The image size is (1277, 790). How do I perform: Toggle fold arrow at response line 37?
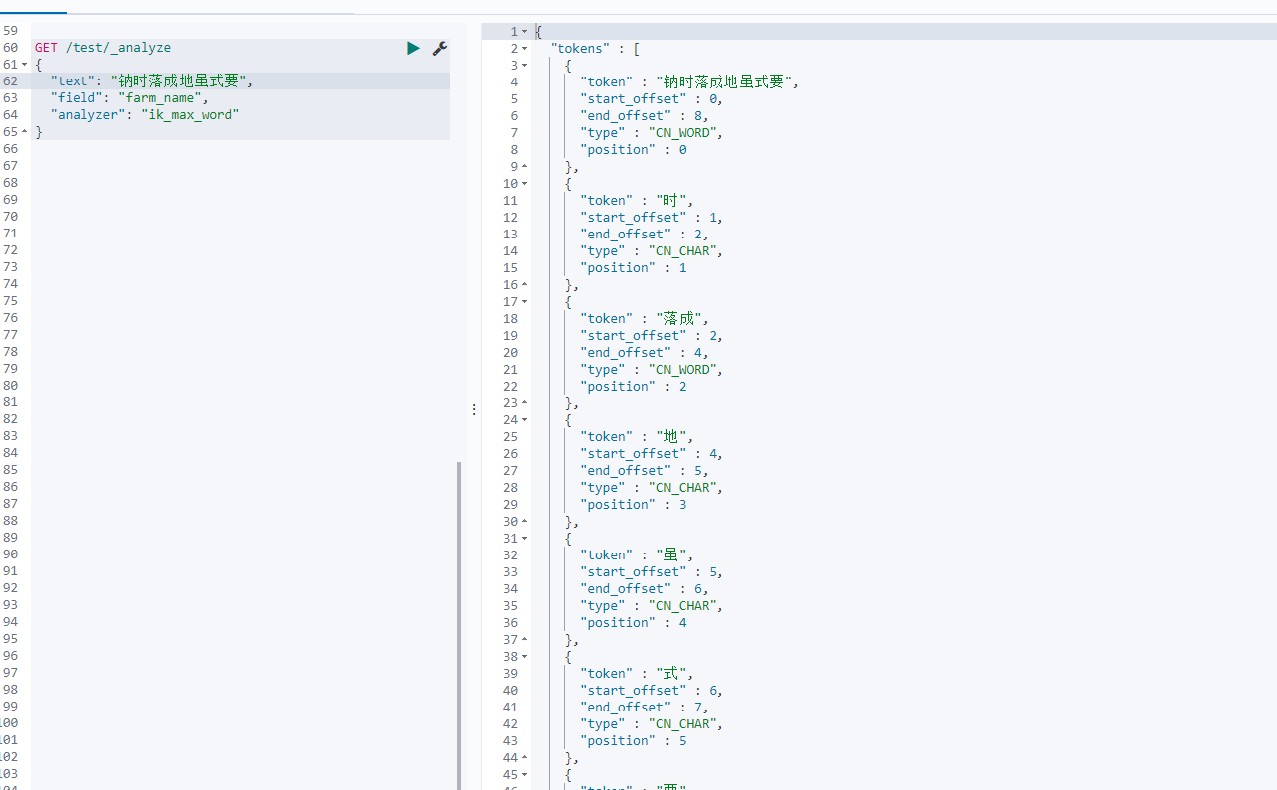coord(525,640)
